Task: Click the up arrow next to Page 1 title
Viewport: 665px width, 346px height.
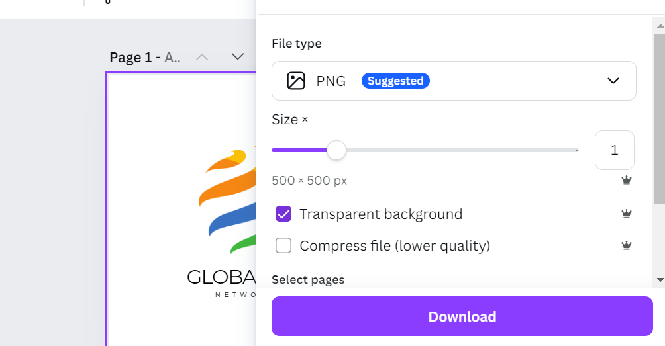Action: [202, 56]
